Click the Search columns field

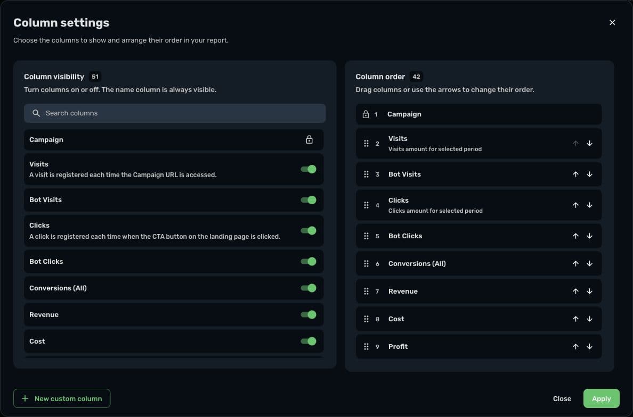point(175,113)
